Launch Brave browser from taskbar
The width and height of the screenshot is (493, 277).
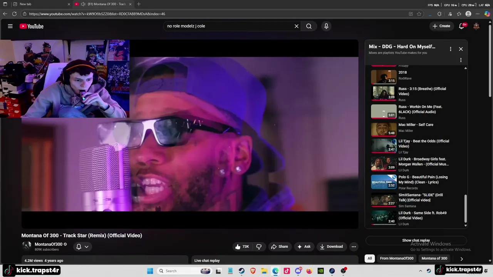[x=253, y=271]
